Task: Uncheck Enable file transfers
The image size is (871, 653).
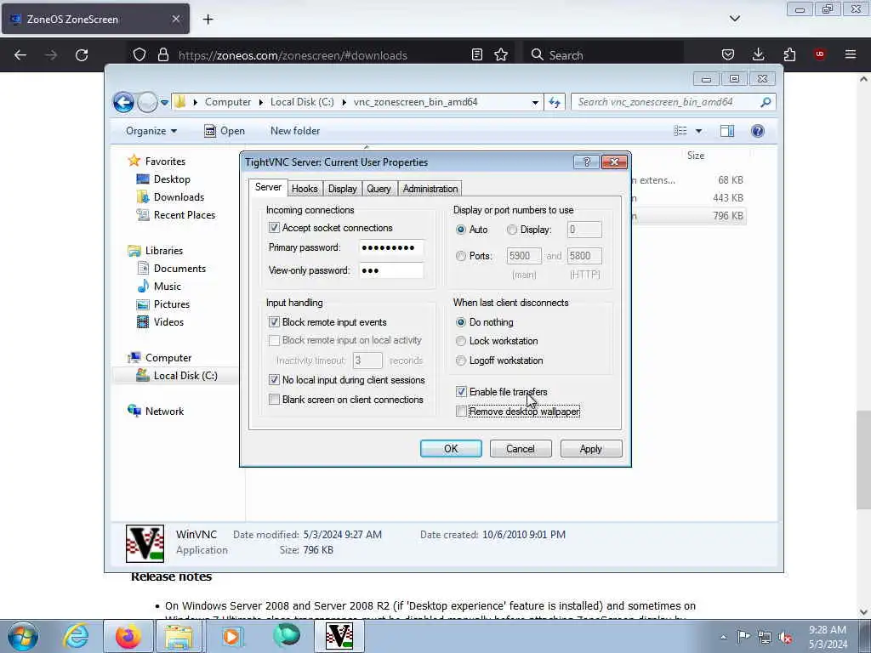Action: [461, 391]
